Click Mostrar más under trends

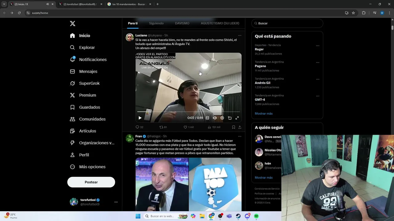pos(263,114)
